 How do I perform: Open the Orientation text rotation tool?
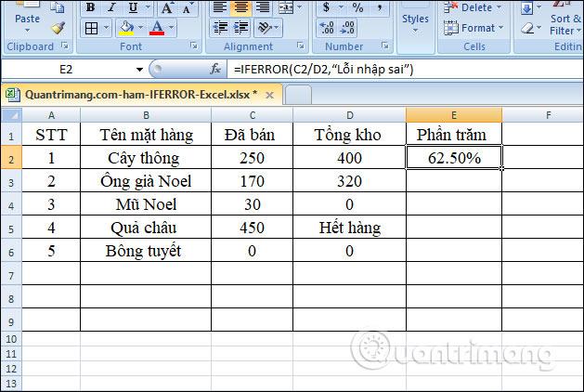[268, 28]
